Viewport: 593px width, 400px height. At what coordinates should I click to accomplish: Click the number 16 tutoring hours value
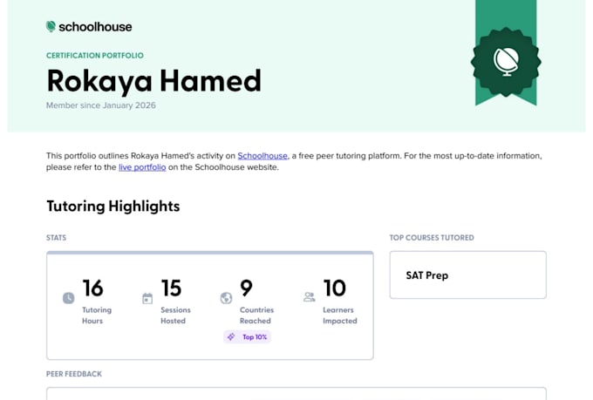pos(92,288)
